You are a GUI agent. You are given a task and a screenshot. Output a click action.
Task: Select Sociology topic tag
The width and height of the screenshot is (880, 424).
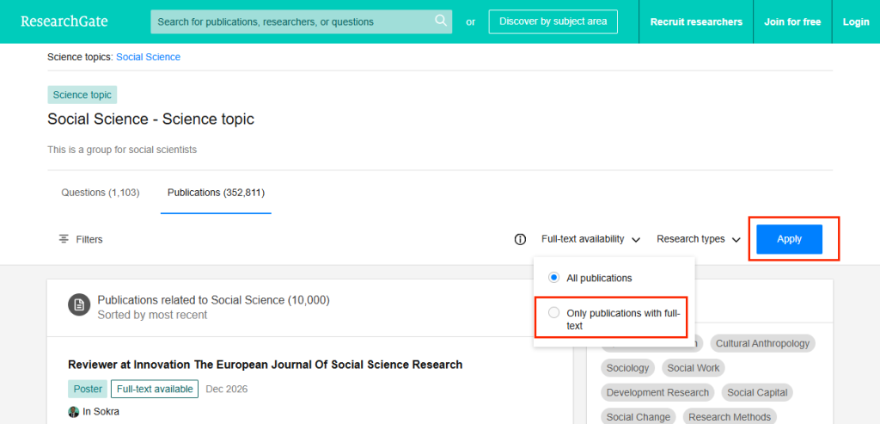pyautogui.click(x=627, y=368)
